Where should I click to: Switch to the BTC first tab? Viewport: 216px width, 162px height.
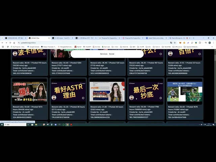tap(16, 38)
